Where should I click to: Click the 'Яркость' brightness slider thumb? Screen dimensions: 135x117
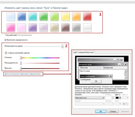click(x=21, y=68)
